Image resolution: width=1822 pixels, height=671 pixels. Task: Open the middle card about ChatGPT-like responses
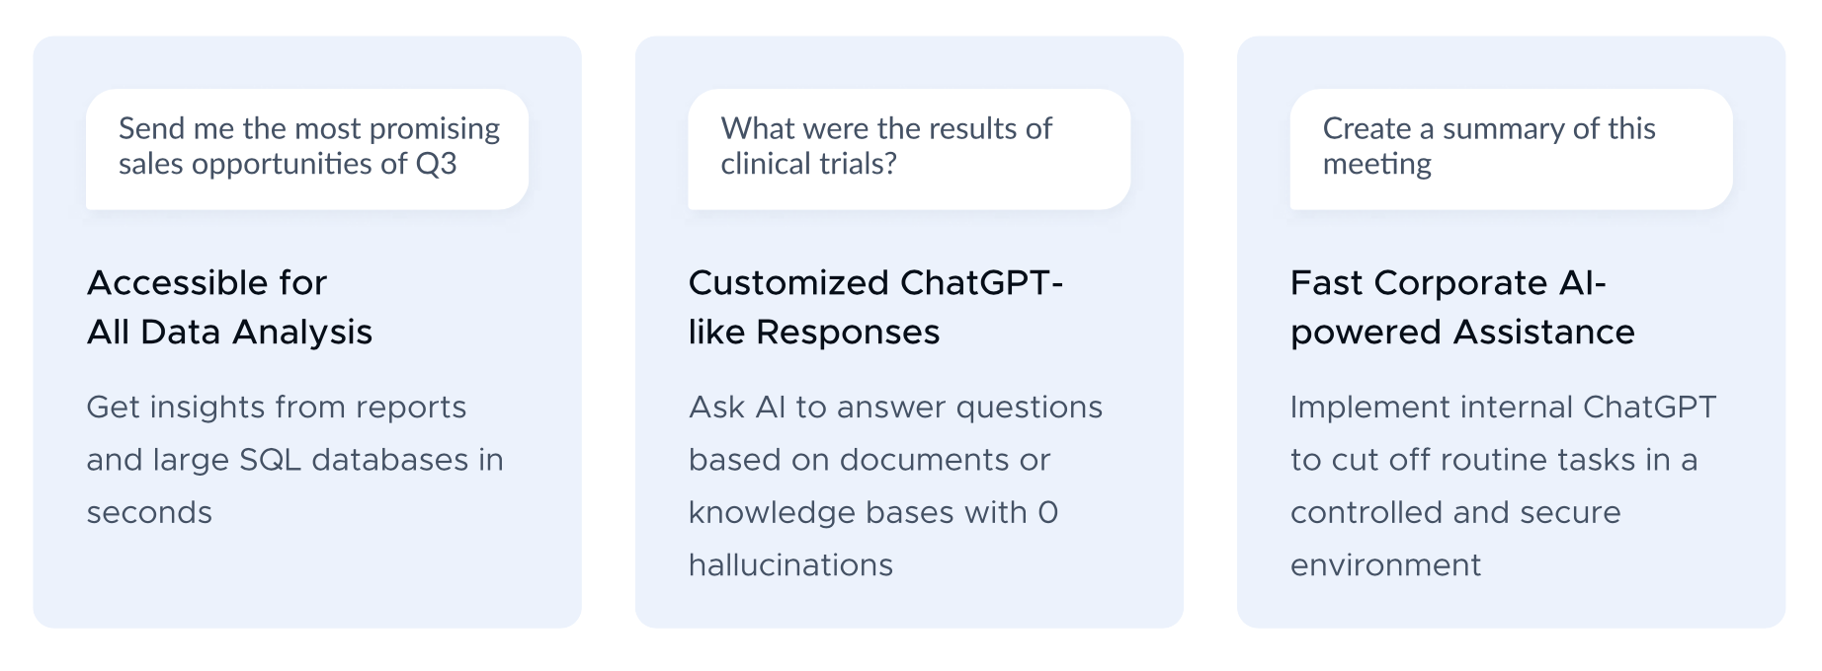point(909,333)
